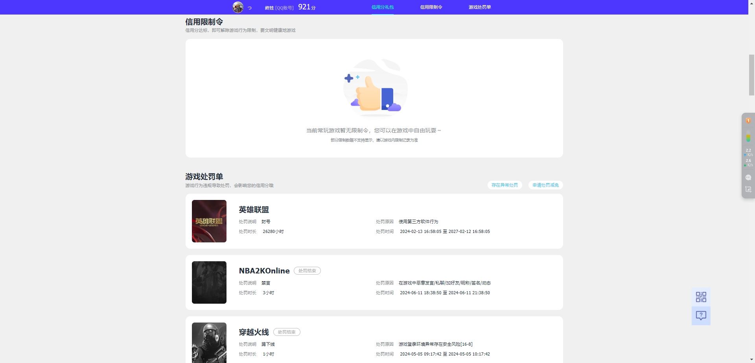This screenshot has height=363, width=755.
Task: Click the notification badge showing 1
Action: pyautogui.click(x=749, y=120)
